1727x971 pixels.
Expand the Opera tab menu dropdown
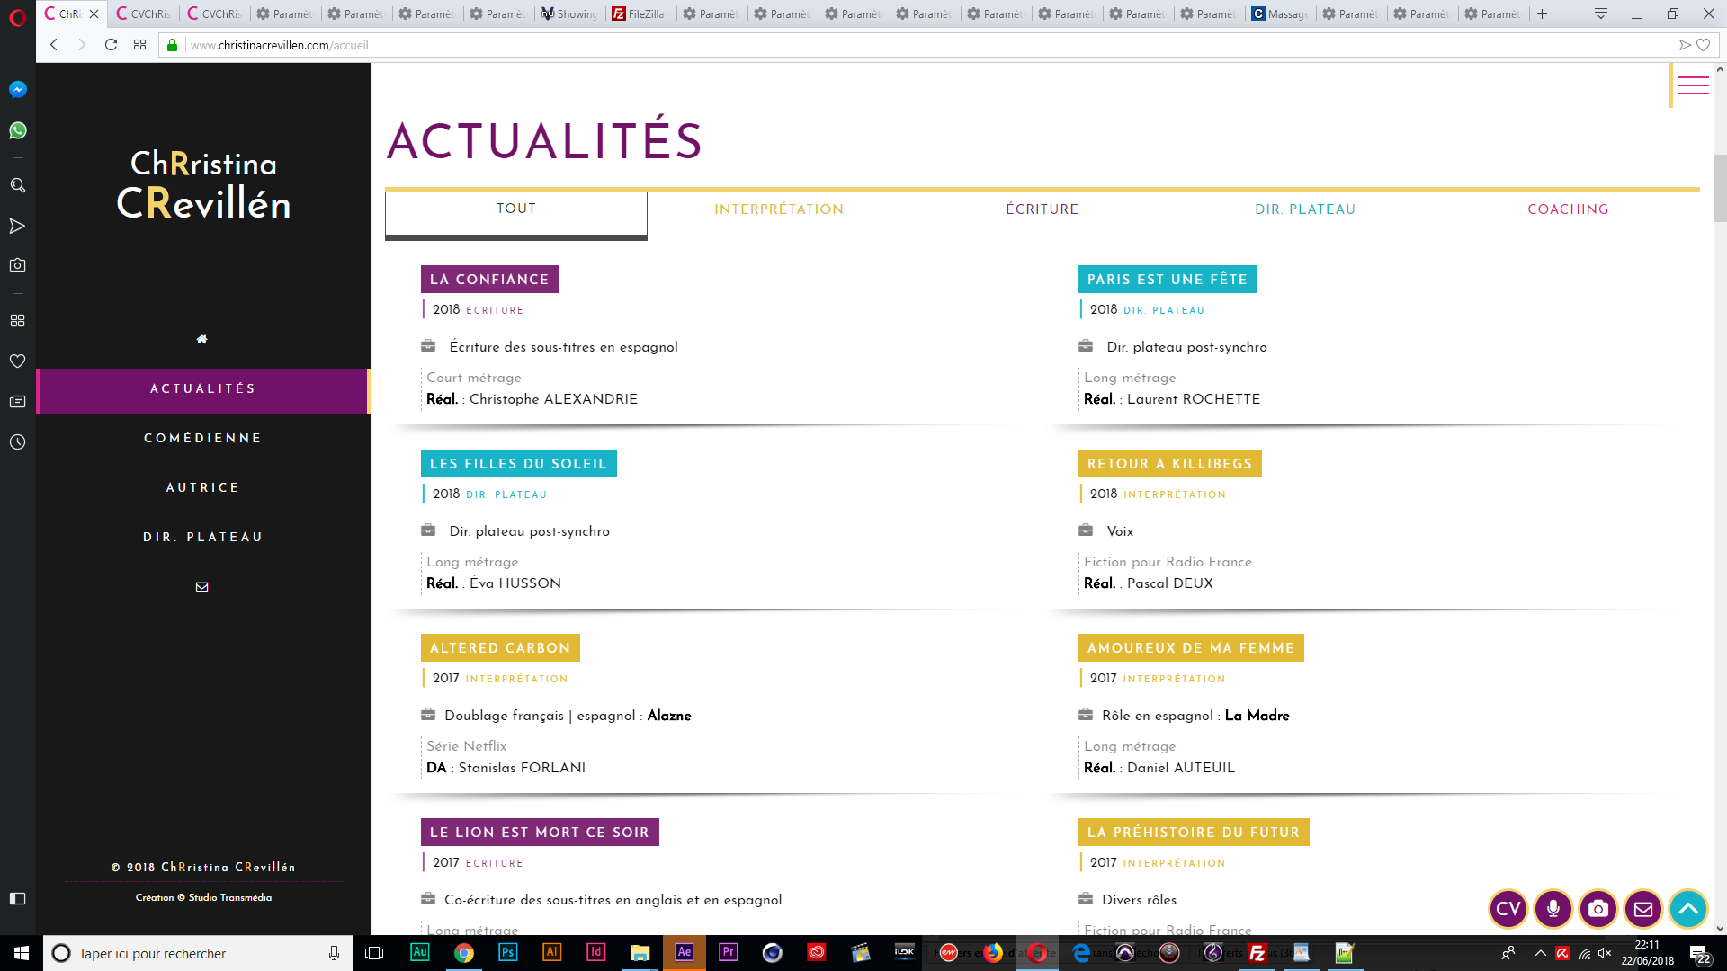tap(1601, 13)
